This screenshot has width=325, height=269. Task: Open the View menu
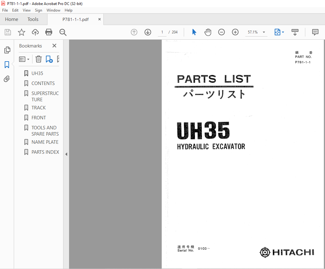(x=27, y=10)
